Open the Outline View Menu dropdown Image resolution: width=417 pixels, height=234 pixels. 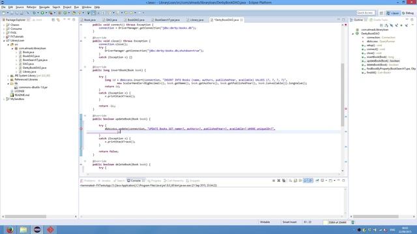point(412,25)
